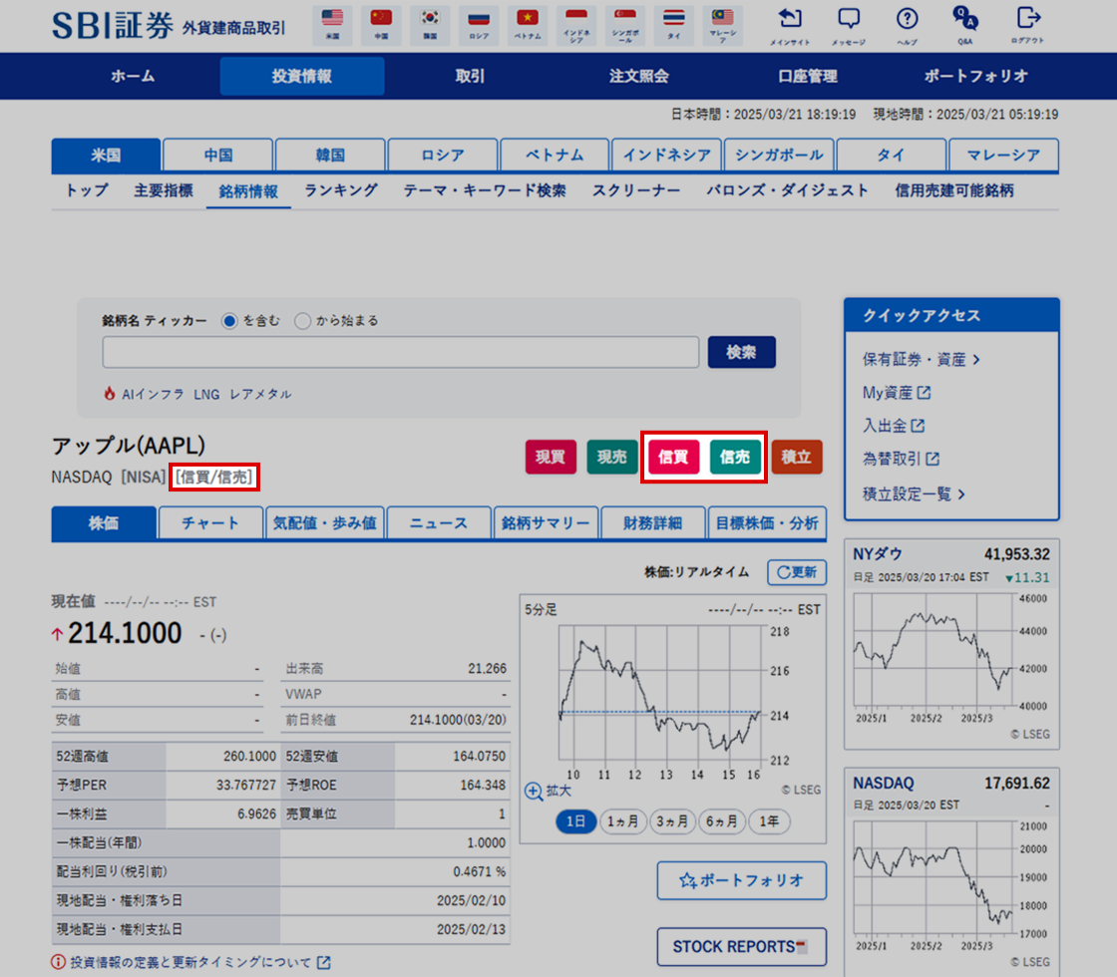Open 保有証券・資産 quick access link
This screenshot has height=977, width=1117.
point(922,360)
